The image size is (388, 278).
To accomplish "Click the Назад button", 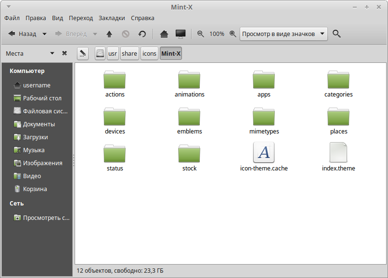I will point(23,34).
